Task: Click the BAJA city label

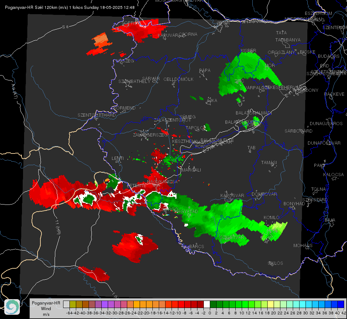Action: [x=330, y=220]
